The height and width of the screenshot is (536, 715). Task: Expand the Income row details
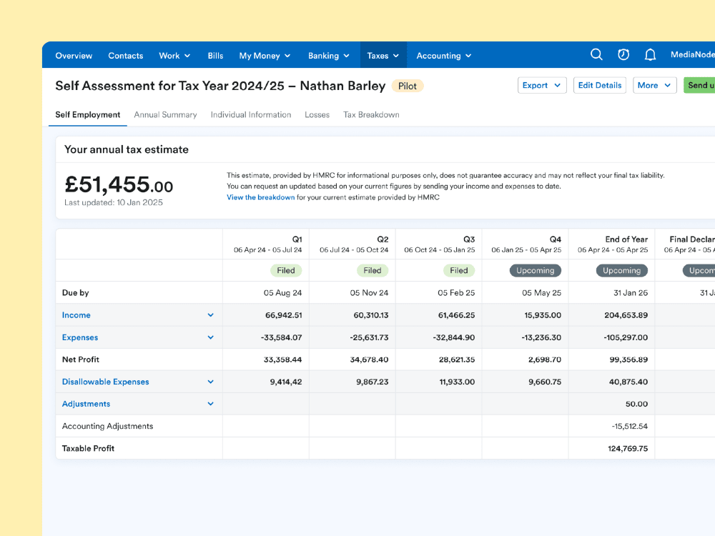coord(210,314)
